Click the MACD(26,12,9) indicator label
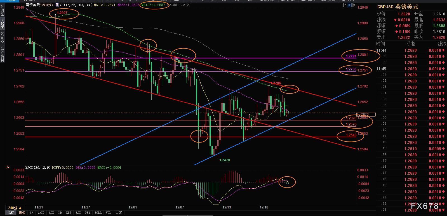This screenshot has width=447, height=216. point(38,168)
